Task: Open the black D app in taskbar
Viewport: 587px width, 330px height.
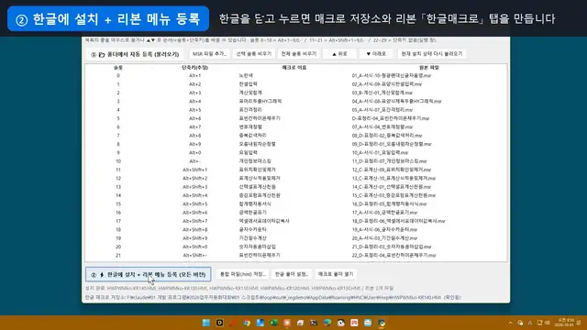Action: coord(220,323)
